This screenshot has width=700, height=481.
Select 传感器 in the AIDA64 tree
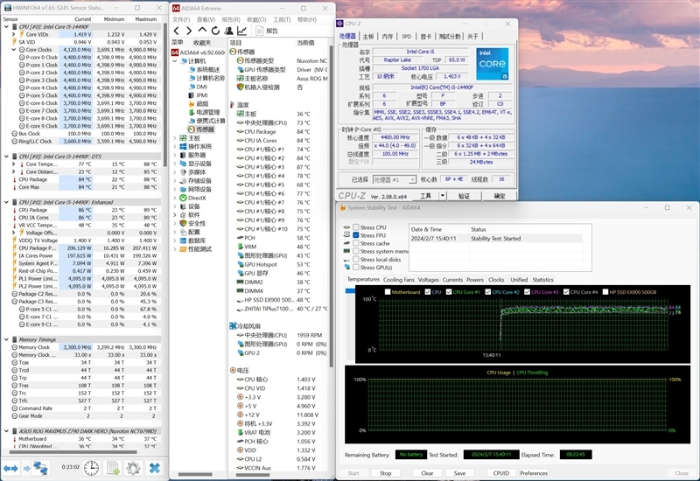205,129
